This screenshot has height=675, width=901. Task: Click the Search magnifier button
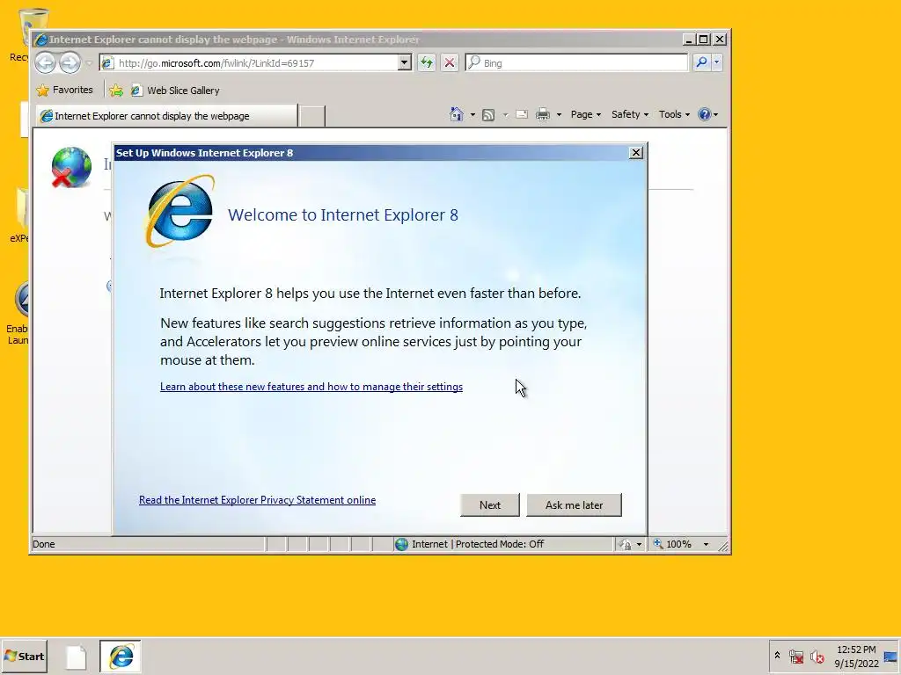click(x=701, y=62)
